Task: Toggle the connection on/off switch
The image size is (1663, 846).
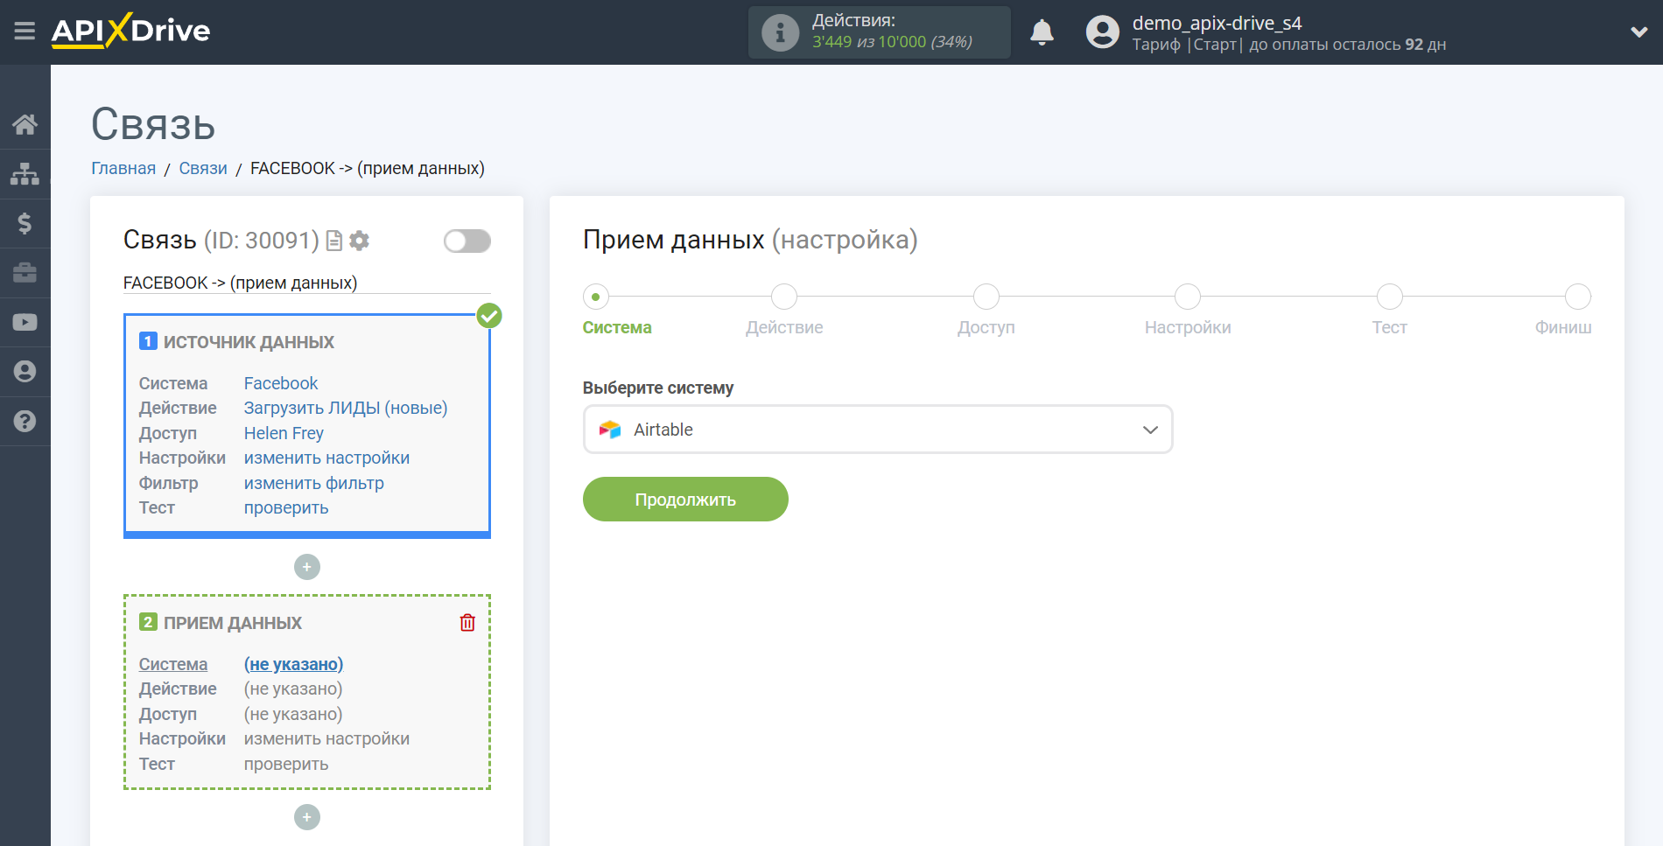Action: [467, 241]
